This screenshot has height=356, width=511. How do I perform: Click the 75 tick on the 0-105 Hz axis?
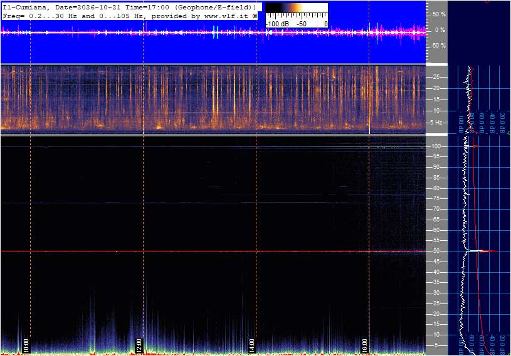436,198
